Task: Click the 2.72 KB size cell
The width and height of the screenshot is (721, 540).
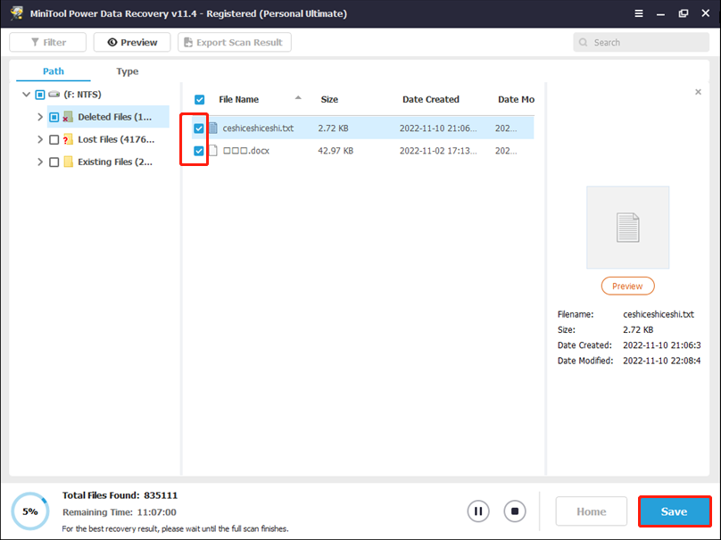Action: click(x=333, y=129)
